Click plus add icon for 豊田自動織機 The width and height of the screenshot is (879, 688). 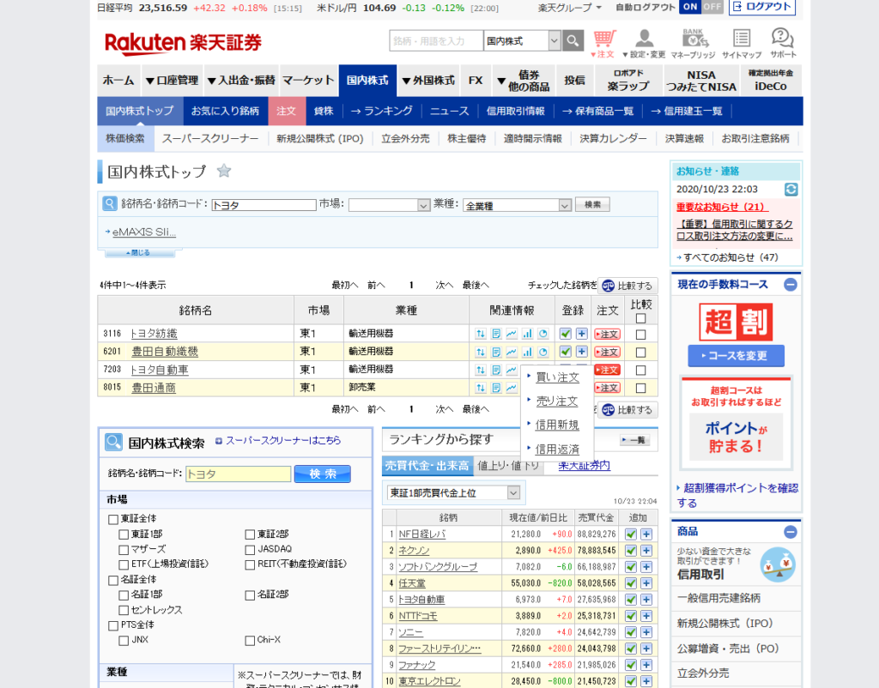[582, 352]
